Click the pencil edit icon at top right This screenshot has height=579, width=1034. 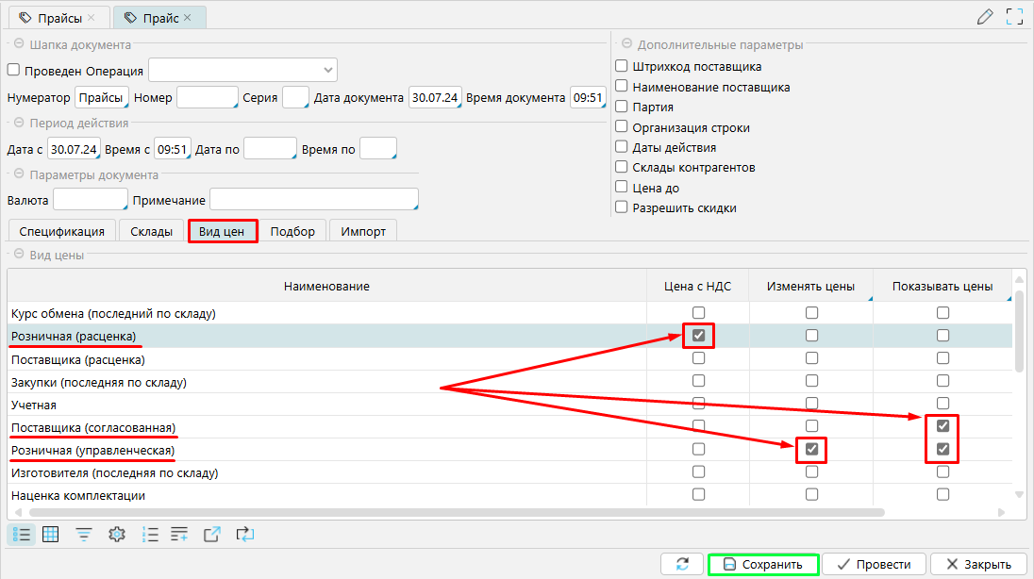(985, 16)
